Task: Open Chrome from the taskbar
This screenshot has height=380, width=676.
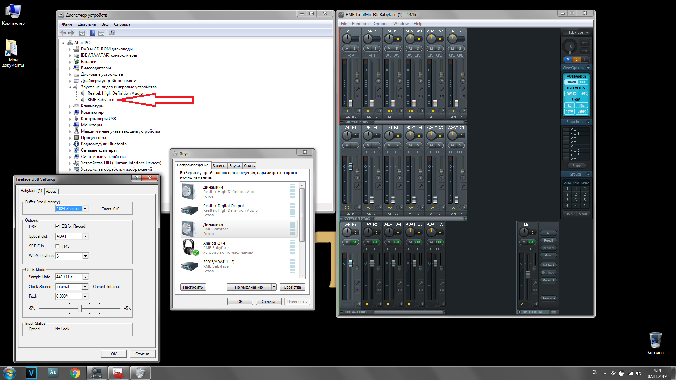Action: click(x=75, y=373)
